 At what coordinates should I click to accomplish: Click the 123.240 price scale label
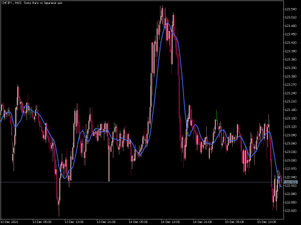pos(290,93)
